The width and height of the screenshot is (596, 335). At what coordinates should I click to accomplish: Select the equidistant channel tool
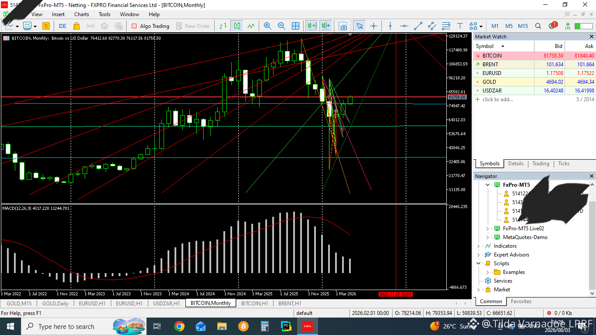(432, 26)
